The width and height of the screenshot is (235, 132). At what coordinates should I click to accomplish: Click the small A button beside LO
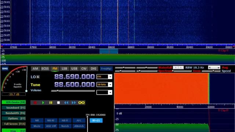(38, 77)
